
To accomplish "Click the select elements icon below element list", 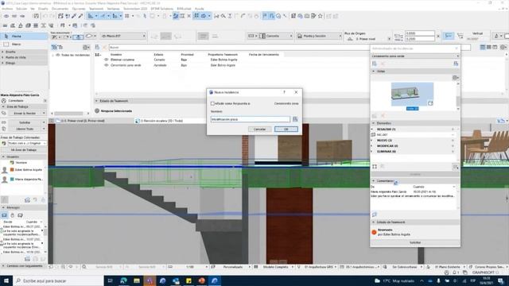I will 375,166.
